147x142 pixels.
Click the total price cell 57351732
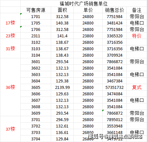tap(115, 87)
